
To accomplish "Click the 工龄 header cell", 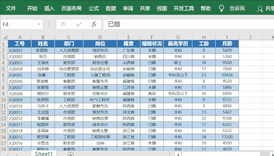I will tap(204, 44).
